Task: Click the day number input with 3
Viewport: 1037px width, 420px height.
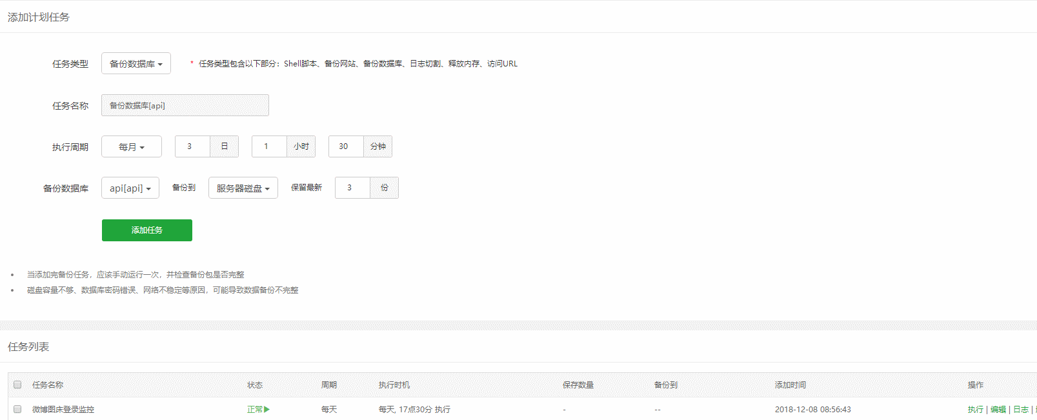Action: click(192, 146)
